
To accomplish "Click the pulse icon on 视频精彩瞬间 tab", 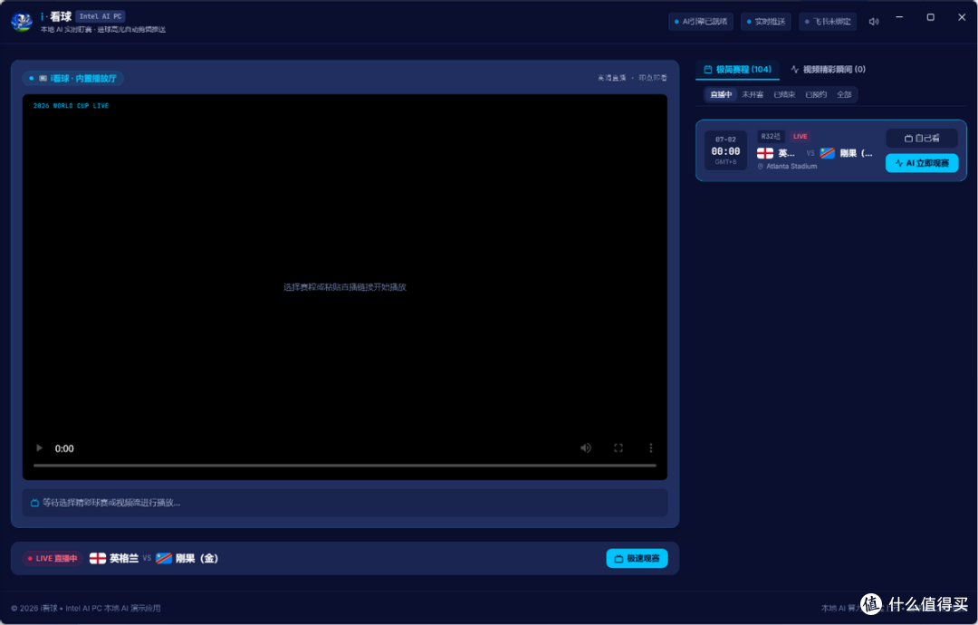I will [x=795, y=69].
